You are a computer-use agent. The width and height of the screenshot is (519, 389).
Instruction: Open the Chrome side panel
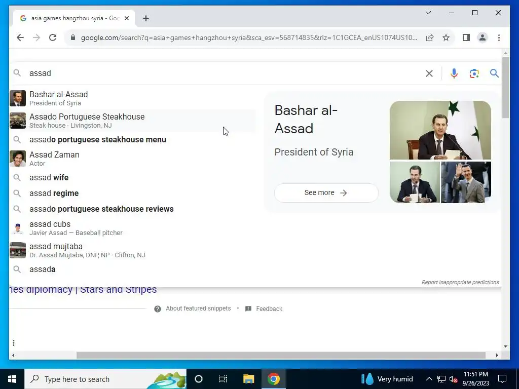click(x=466, y=37)
